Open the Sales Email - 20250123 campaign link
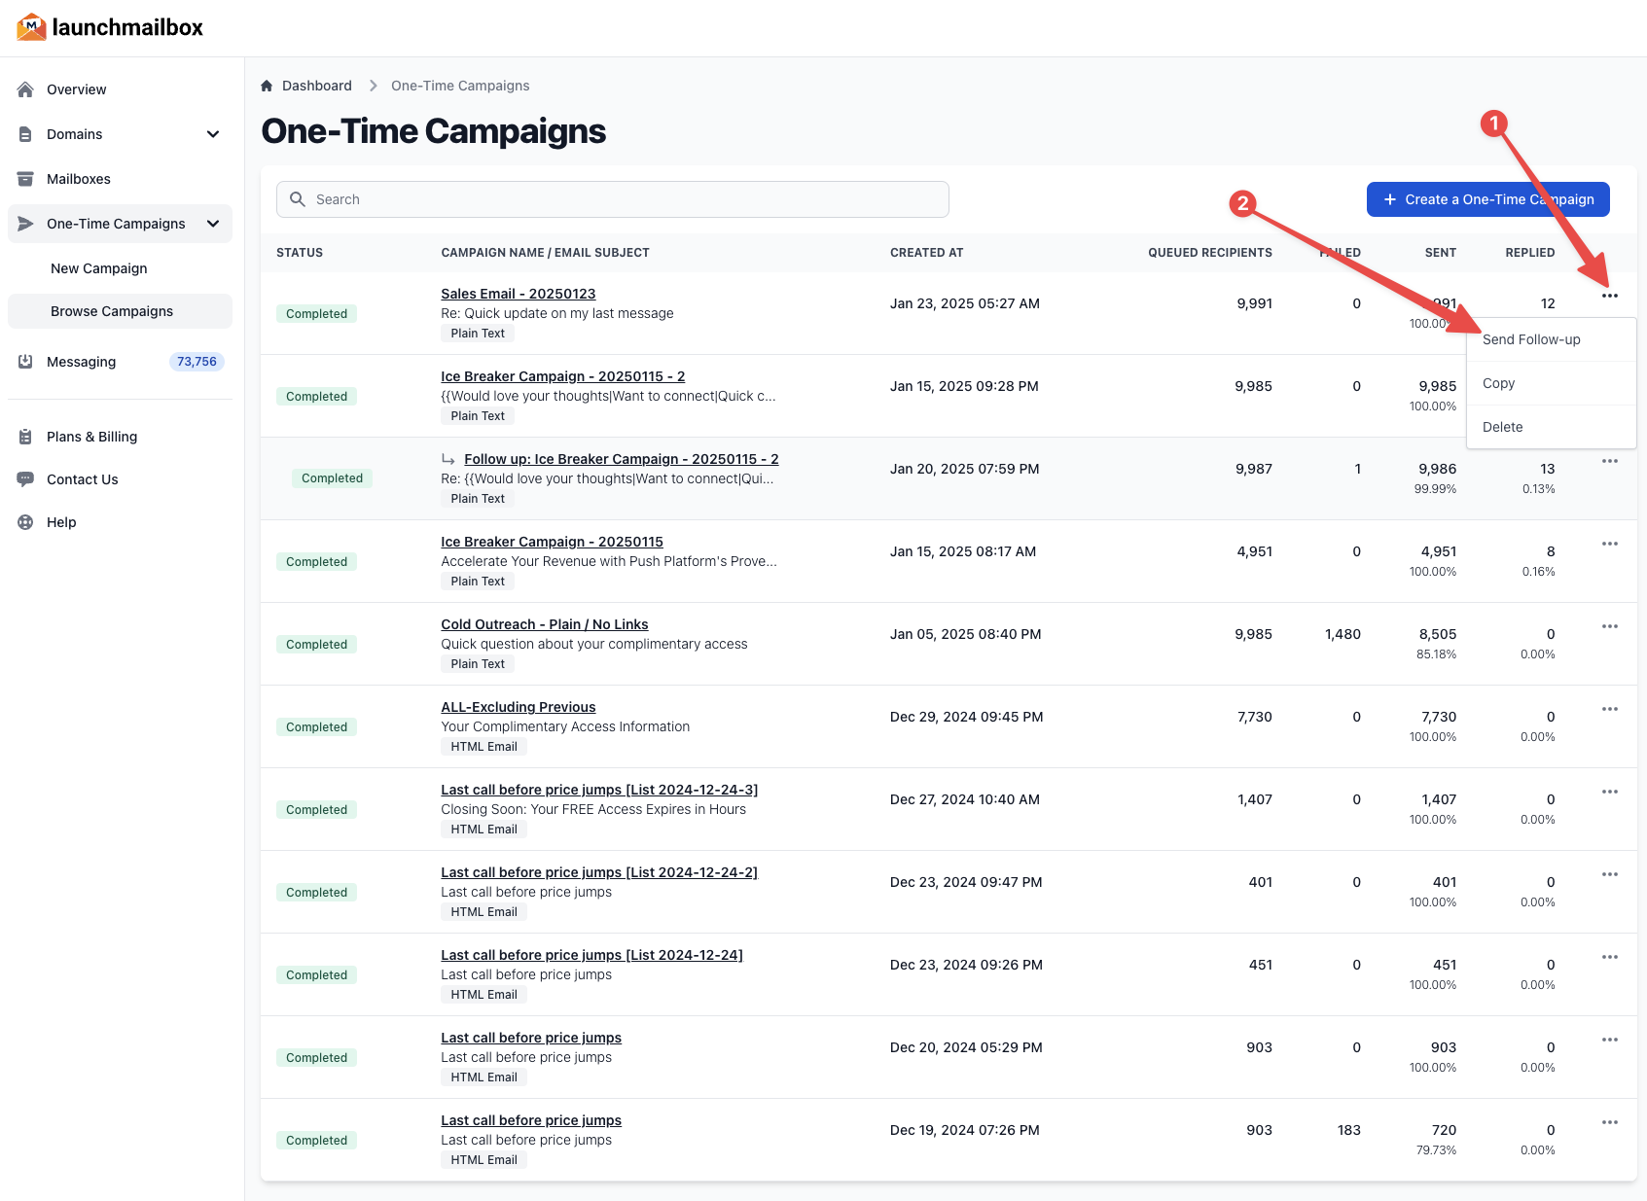 [518, 294]
